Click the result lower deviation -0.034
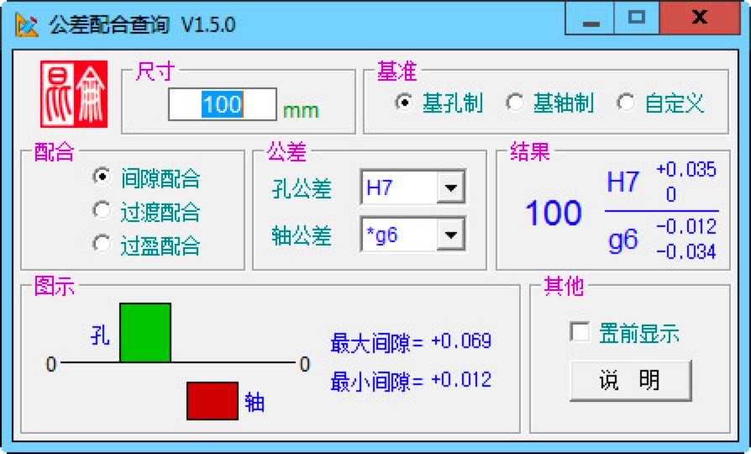751x454 pixels. click(x=685, y=251)
